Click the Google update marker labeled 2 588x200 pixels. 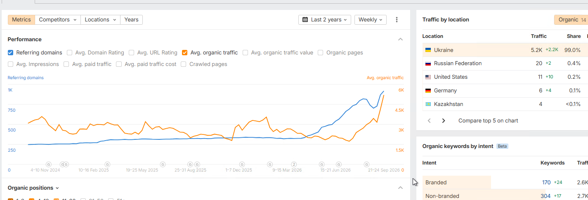click(x=294, y=164)
